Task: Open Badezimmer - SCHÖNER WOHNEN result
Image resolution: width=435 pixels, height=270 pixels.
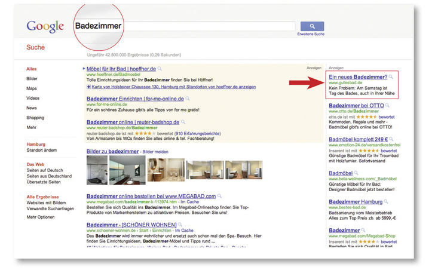Action: pyautogui.click(x=131, y=225)
